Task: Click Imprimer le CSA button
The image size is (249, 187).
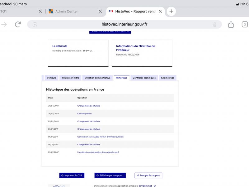Action: tap(72, 175)
